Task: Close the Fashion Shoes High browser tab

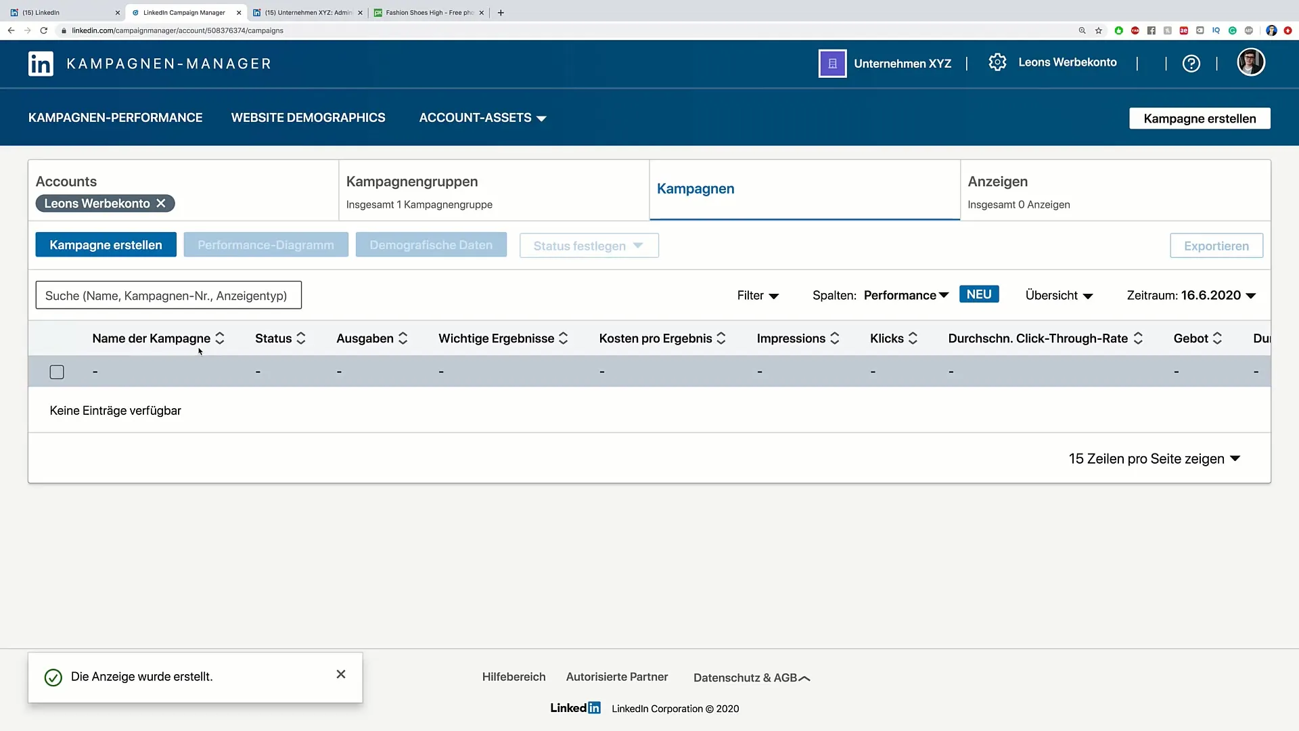Action: pos(482,12)
